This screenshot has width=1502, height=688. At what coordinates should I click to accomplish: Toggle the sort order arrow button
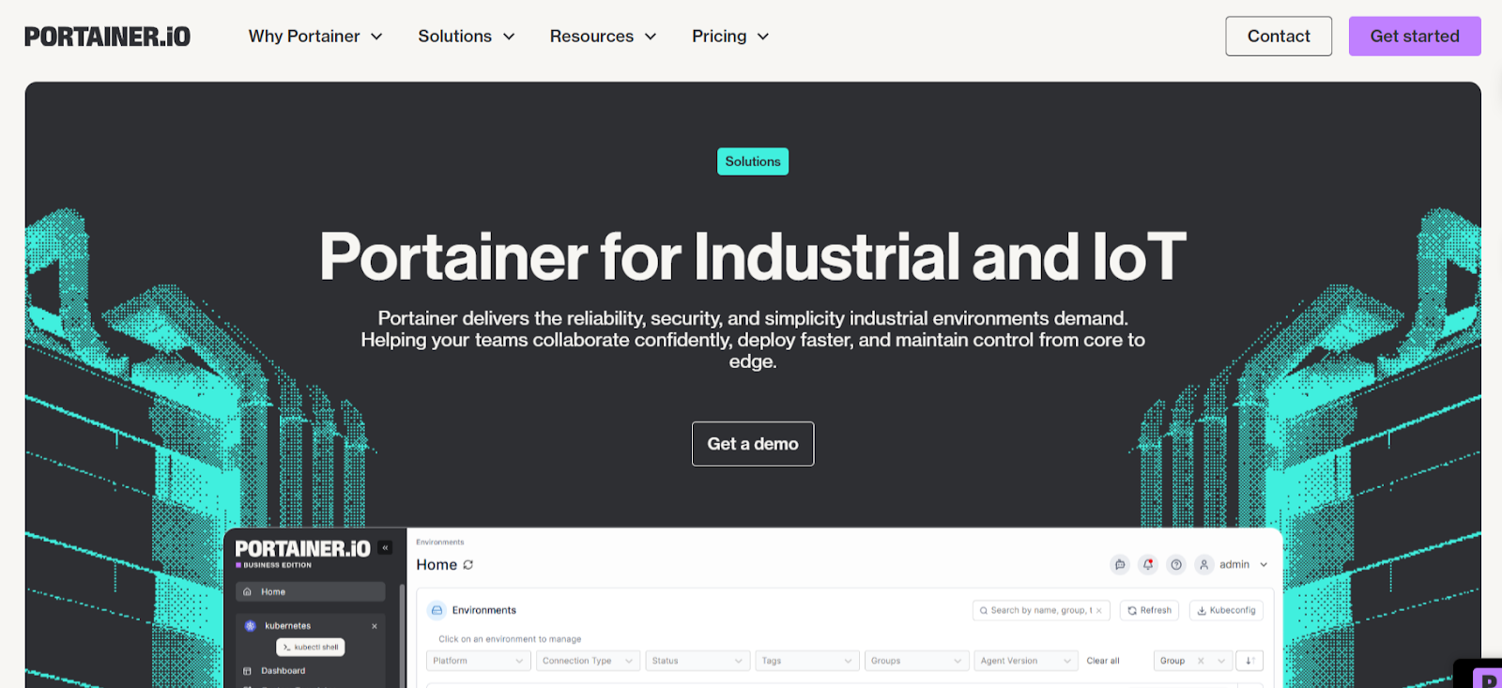click(x=1249, y=661)
